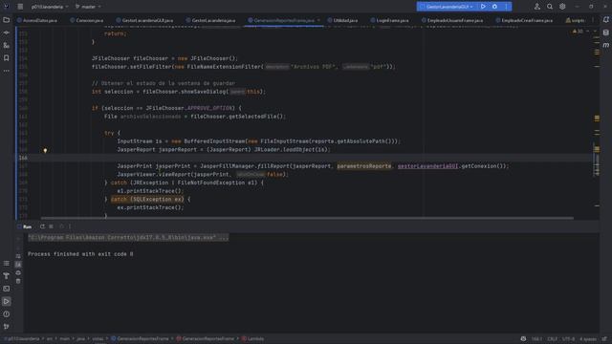
Task: Open the Run tool window in sidebar
Action: 7,302
